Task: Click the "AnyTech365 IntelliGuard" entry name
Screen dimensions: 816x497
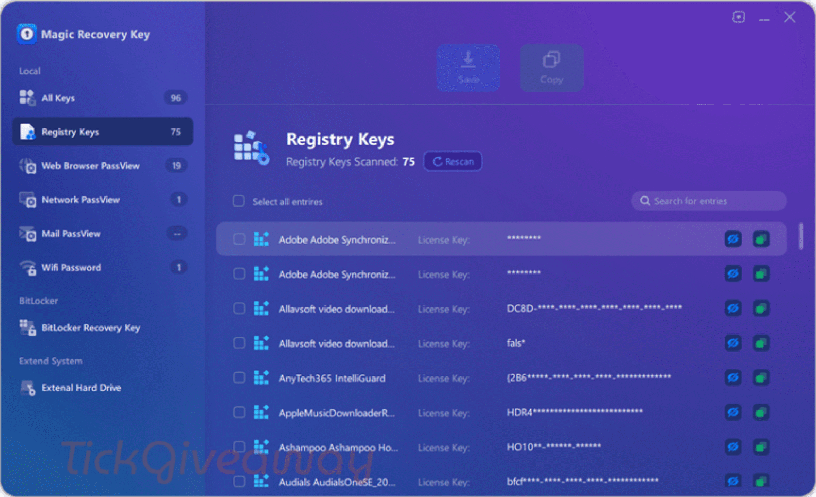Action: (x=332, y=378)
